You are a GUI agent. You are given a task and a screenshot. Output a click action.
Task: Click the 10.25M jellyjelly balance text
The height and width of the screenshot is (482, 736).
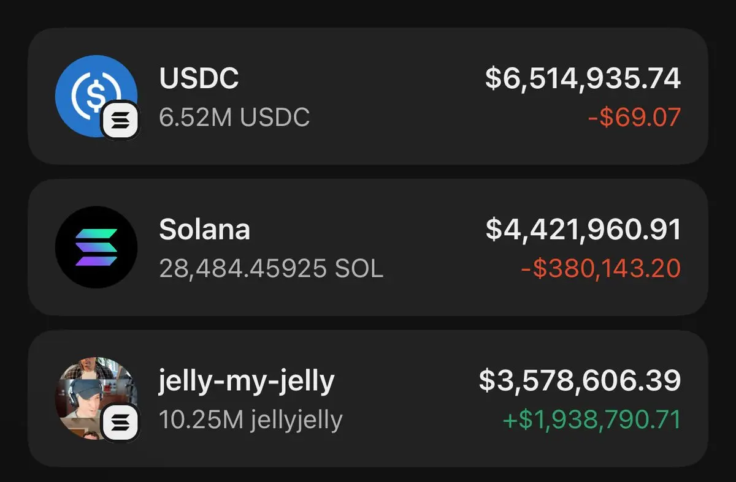(250, 420)
